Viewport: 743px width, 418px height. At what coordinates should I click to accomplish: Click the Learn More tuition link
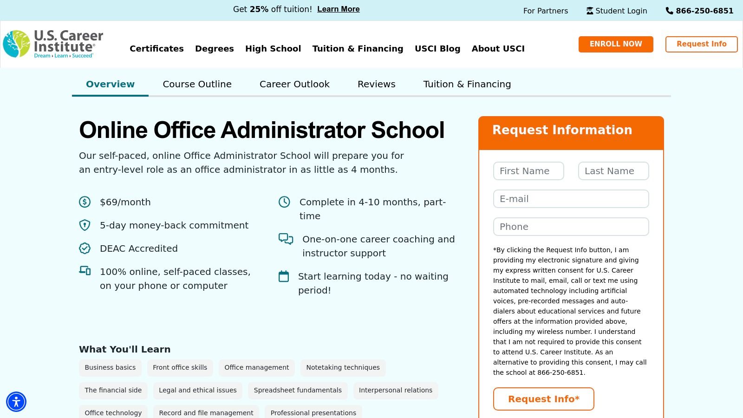tap(338, 9)
